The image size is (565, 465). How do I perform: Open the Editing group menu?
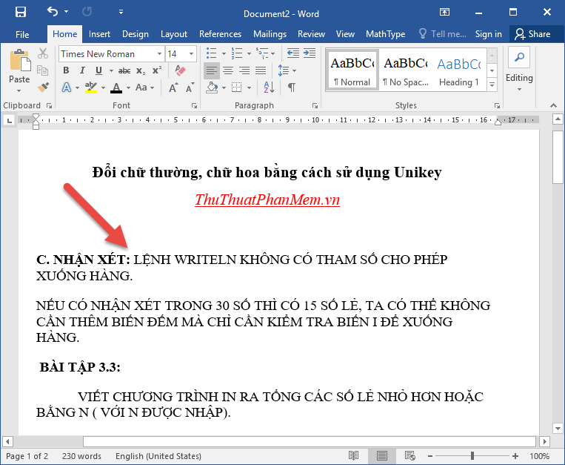pyautogui.click(x=519, y=69)
